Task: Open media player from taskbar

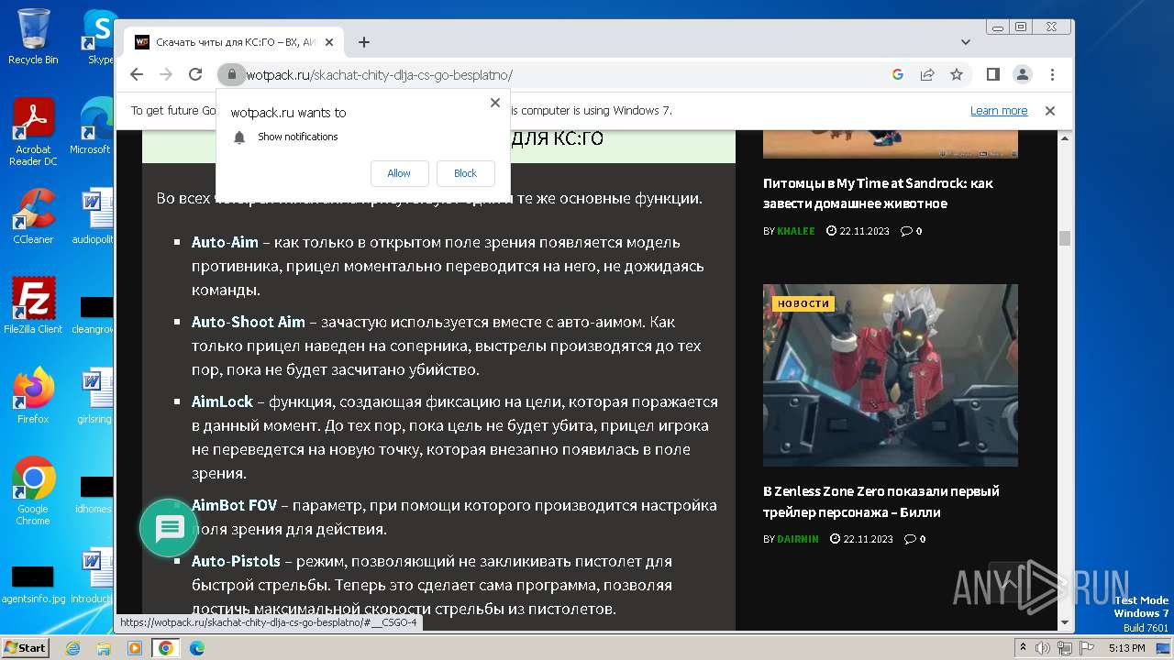Action: pyautogui.click(x=135, y=648)
